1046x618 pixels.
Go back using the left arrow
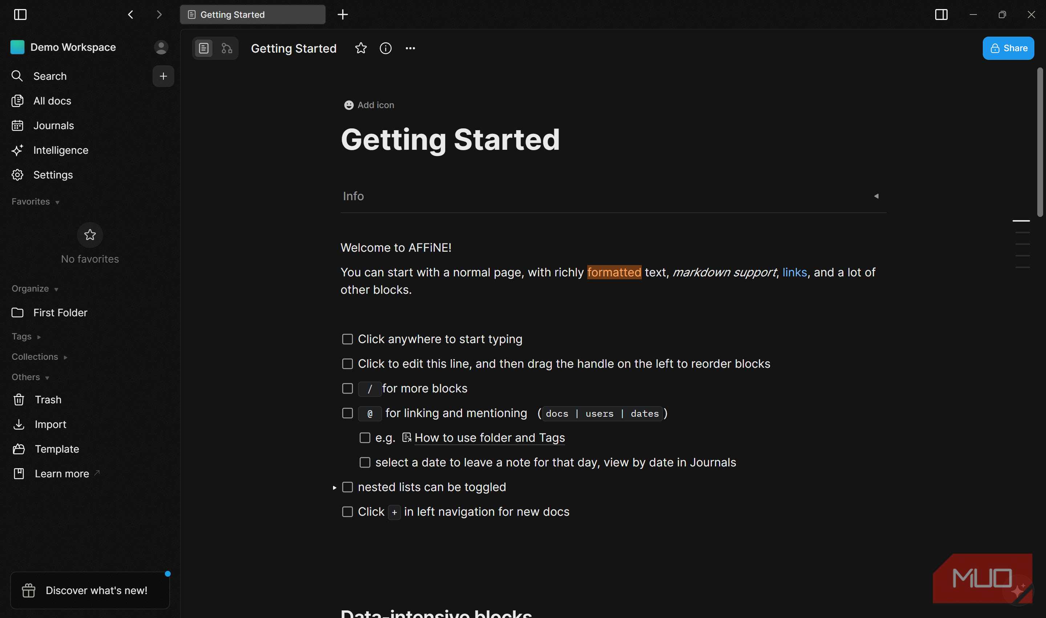click(x=130, y=15)
